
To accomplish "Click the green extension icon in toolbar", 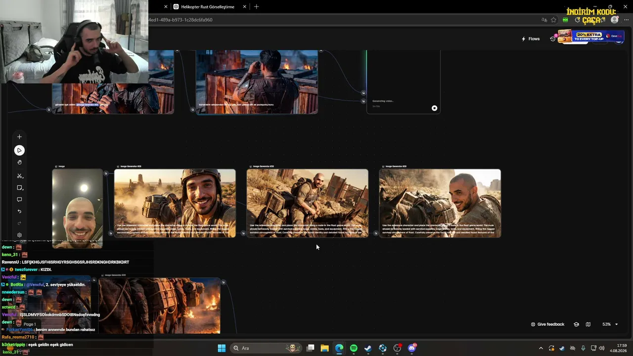I will coord(565,20).
